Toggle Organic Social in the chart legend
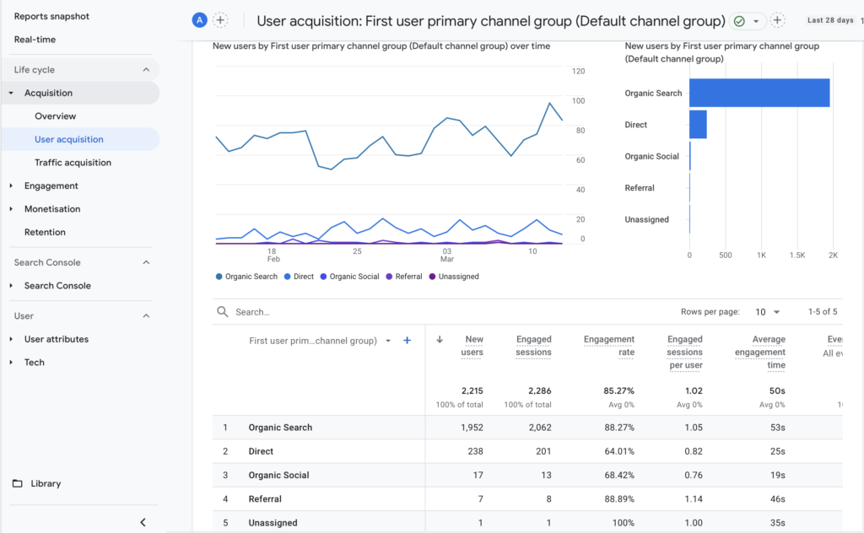 (349, 277)
